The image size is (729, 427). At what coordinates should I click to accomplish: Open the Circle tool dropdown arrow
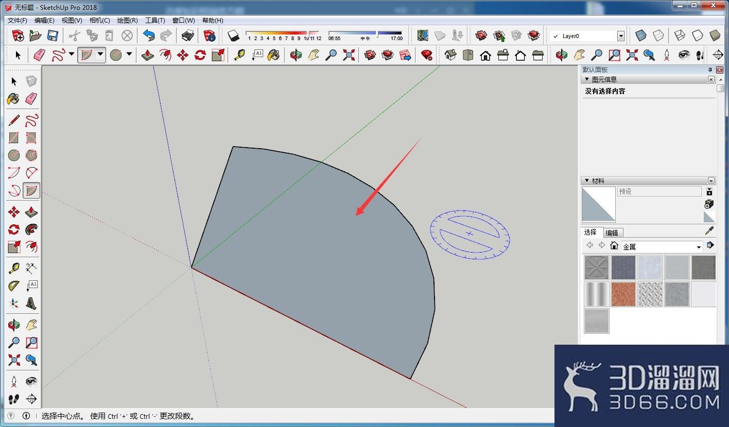pos(129,55)
